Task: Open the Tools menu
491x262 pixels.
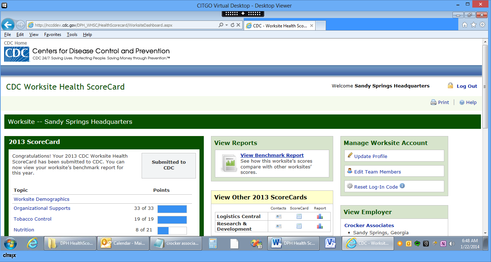Action: 72,35
